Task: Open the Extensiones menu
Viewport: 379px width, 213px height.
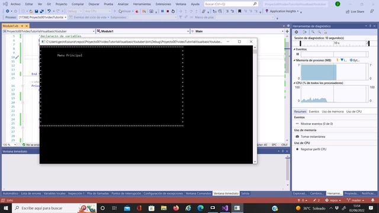Action: tap(163, 4)
